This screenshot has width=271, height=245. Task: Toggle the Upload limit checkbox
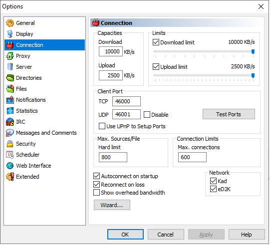156,67
